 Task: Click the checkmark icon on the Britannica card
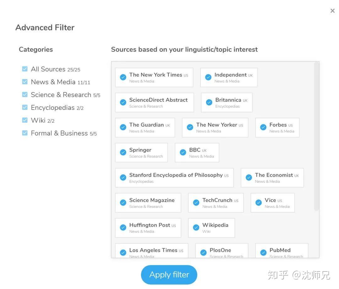209,102
